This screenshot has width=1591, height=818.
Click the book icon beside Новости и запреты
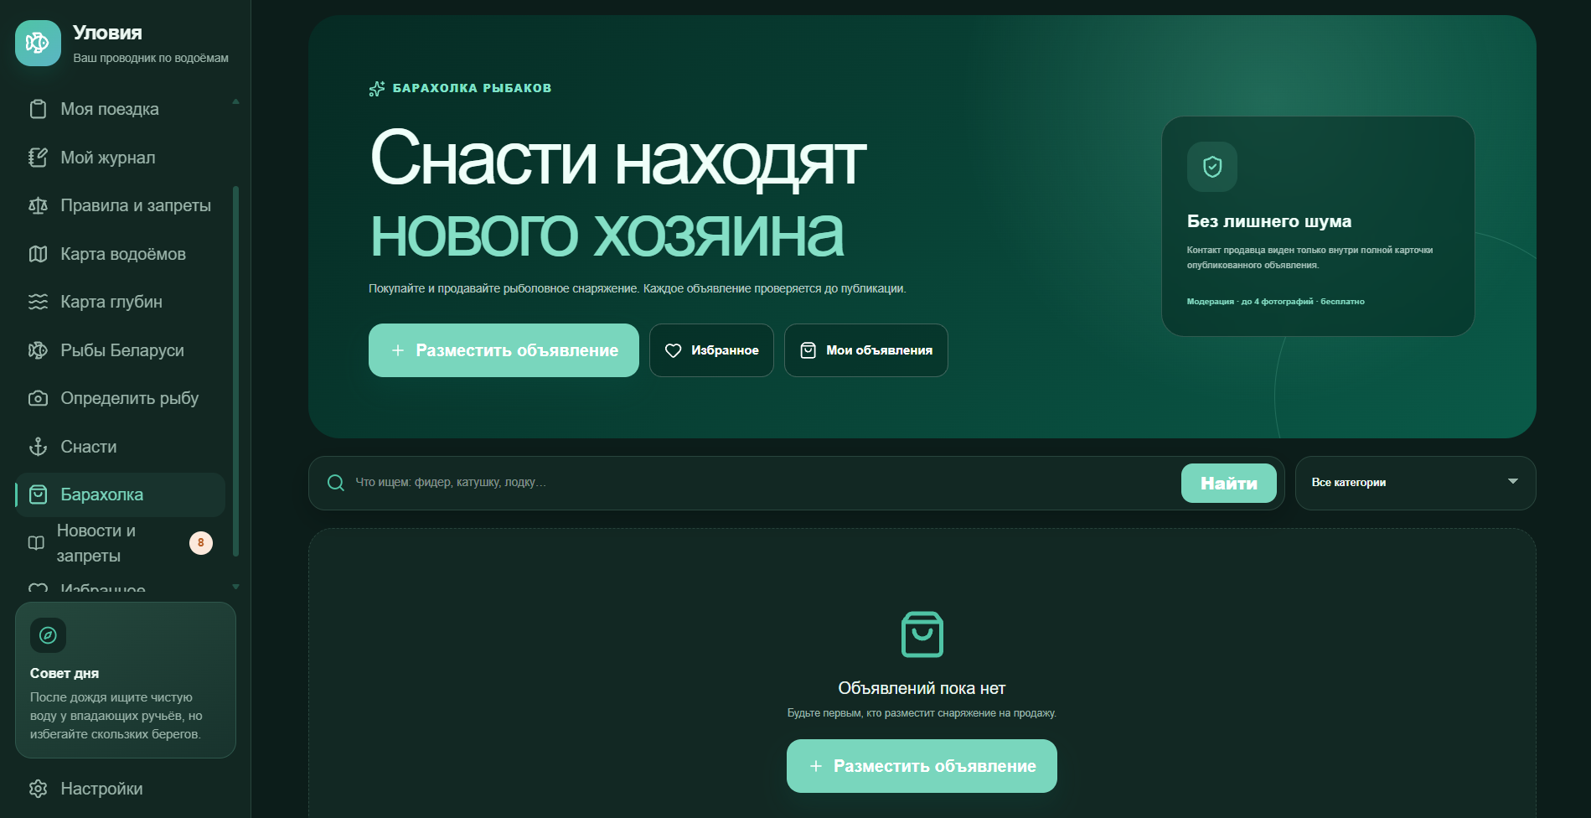(36, 543)
